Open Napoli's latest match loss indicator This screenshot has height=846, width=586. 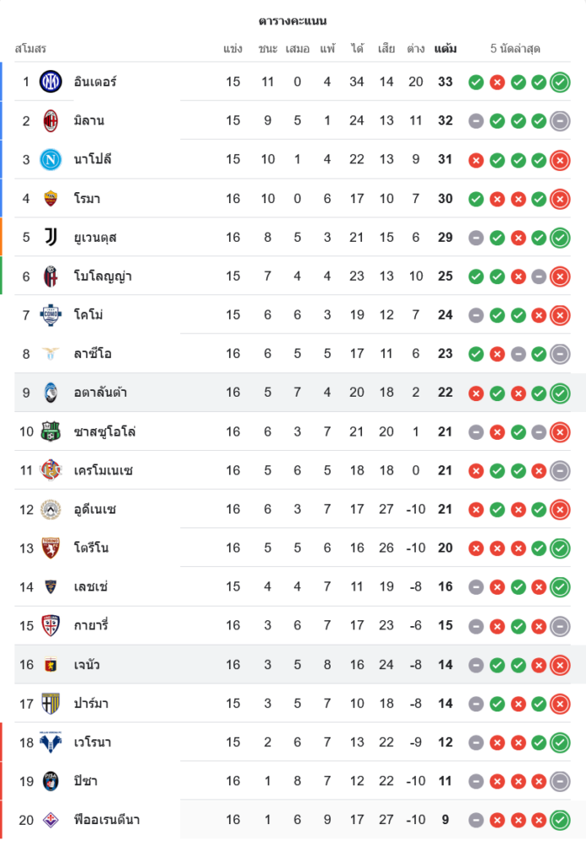(x=560, y=159)
